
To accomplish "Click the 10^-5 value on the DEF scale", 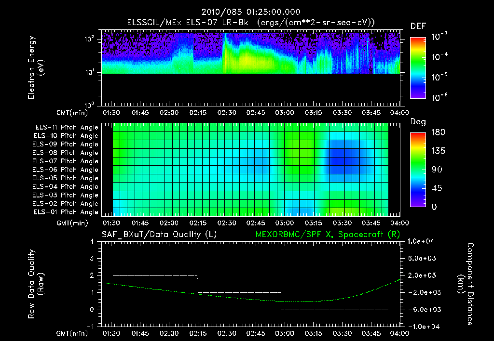I will pos(439,77).
